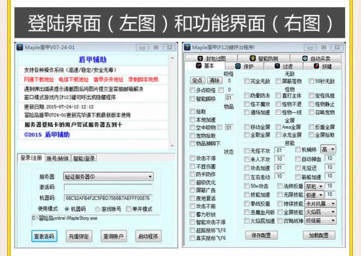This screenshot has width=361, height=256.
Task: Toggle the Area全屏 checkbox
Action: point(278,127)
